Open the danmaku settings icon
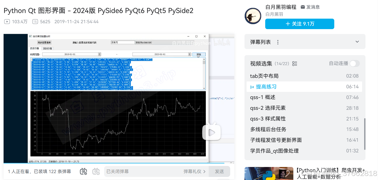 (x=96, y=172)
